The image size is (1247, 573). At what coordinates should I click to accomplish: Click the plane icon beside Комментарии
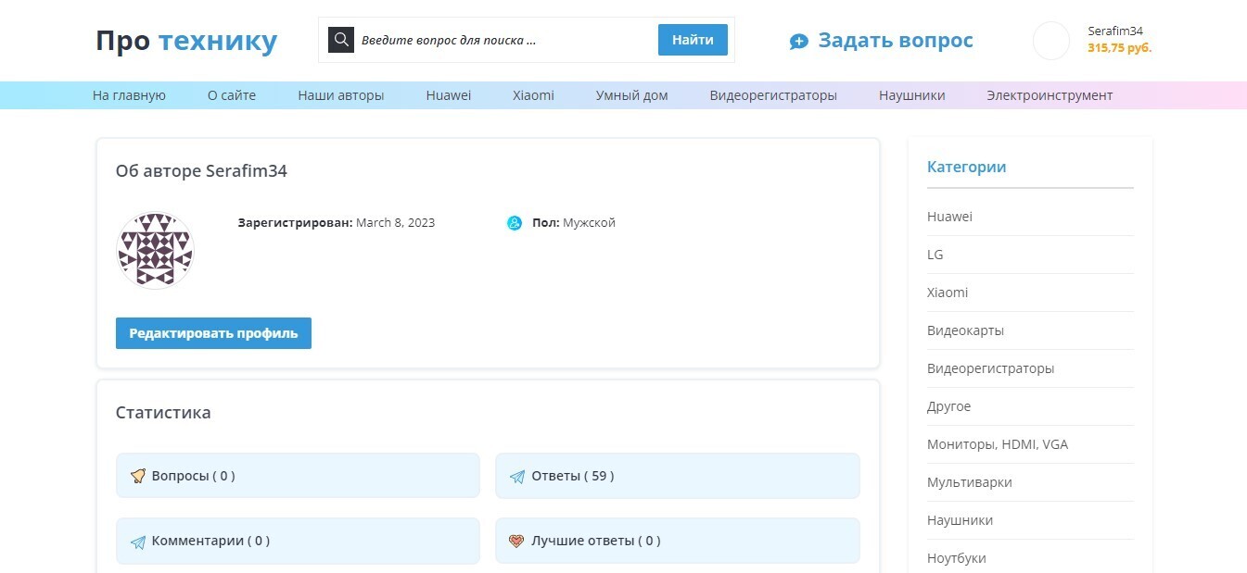(138, 542)
